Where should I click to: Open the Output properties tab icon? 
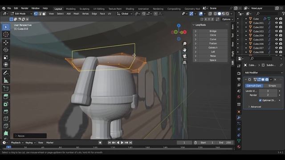[x=239, y=79]
